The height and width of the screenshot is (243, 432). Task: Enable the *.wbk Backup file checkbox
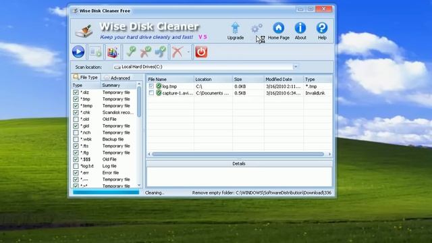(x=76, y=139)
